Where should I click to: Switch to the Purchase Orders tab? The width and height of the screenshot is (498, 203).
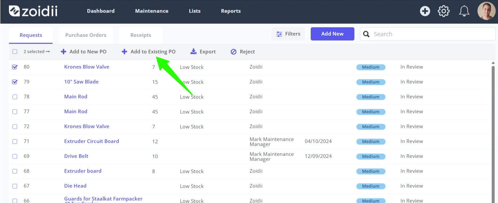click(86, 35)
